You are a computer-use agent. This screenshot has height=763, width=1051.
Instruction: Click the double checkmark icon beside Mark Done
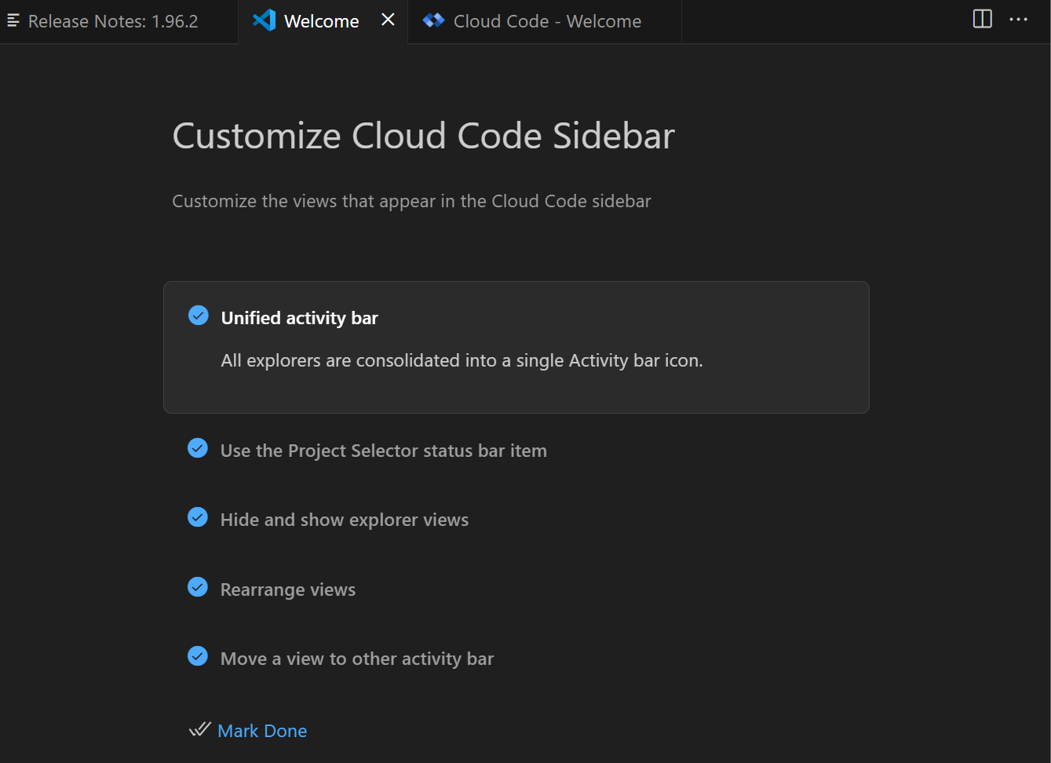[x=199, y=729]
